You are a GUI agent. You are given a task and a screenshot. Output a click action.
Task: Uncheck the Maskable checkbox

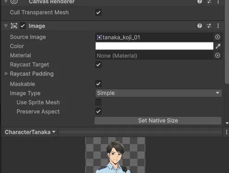(x=98, y=84)
